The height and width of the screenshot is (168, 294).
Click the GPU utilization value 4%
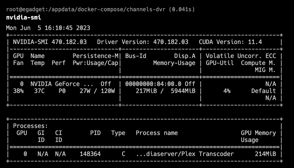pos(227,91)
